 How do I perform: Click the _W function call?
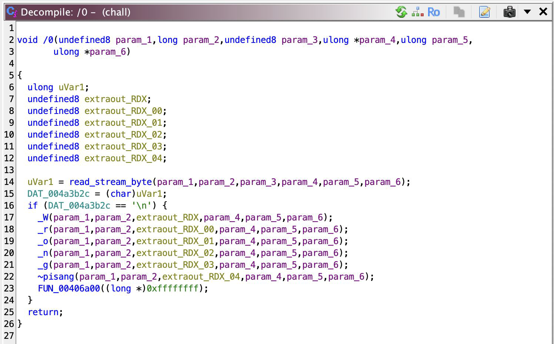(x=43, y=217)
